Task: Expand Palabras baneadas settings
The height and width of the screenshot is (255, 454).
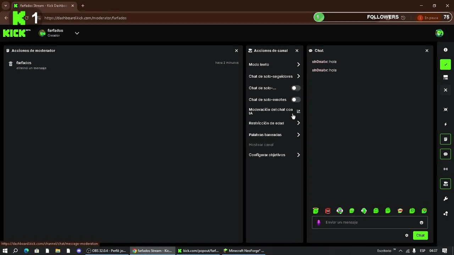Action: click(x=298, y=135)
